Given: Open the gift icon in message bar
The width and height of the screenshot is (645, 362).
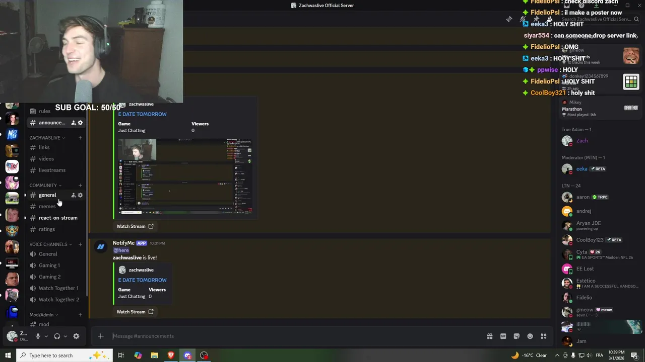Looking at the screenshot, I should (489, 336).
